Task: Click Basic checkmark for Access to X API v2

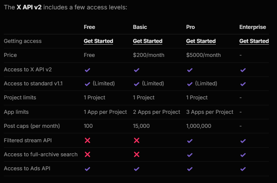Action: coord(136,70)
